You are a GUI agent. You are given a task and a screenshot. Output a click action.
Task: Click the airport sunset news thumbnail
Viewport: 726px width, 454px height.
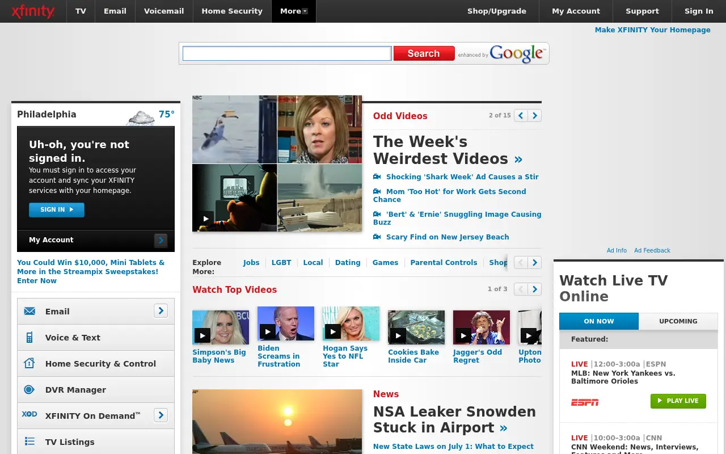pyautogui.click(x=277, y=422)
